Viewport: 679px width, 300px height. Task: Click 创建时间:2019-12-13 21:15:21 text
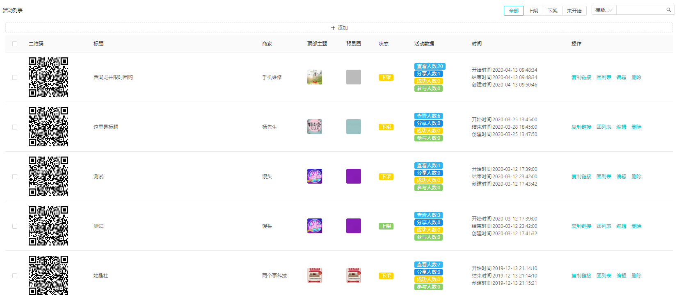point(504,283)
